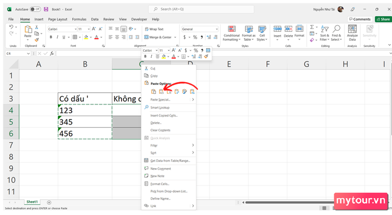
Task: Click Increase Indent in Alignment group
Action: (137, 37)
